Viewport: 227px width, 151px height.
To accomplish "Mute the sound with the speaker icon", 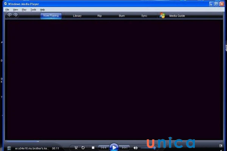I will [135, 148].
